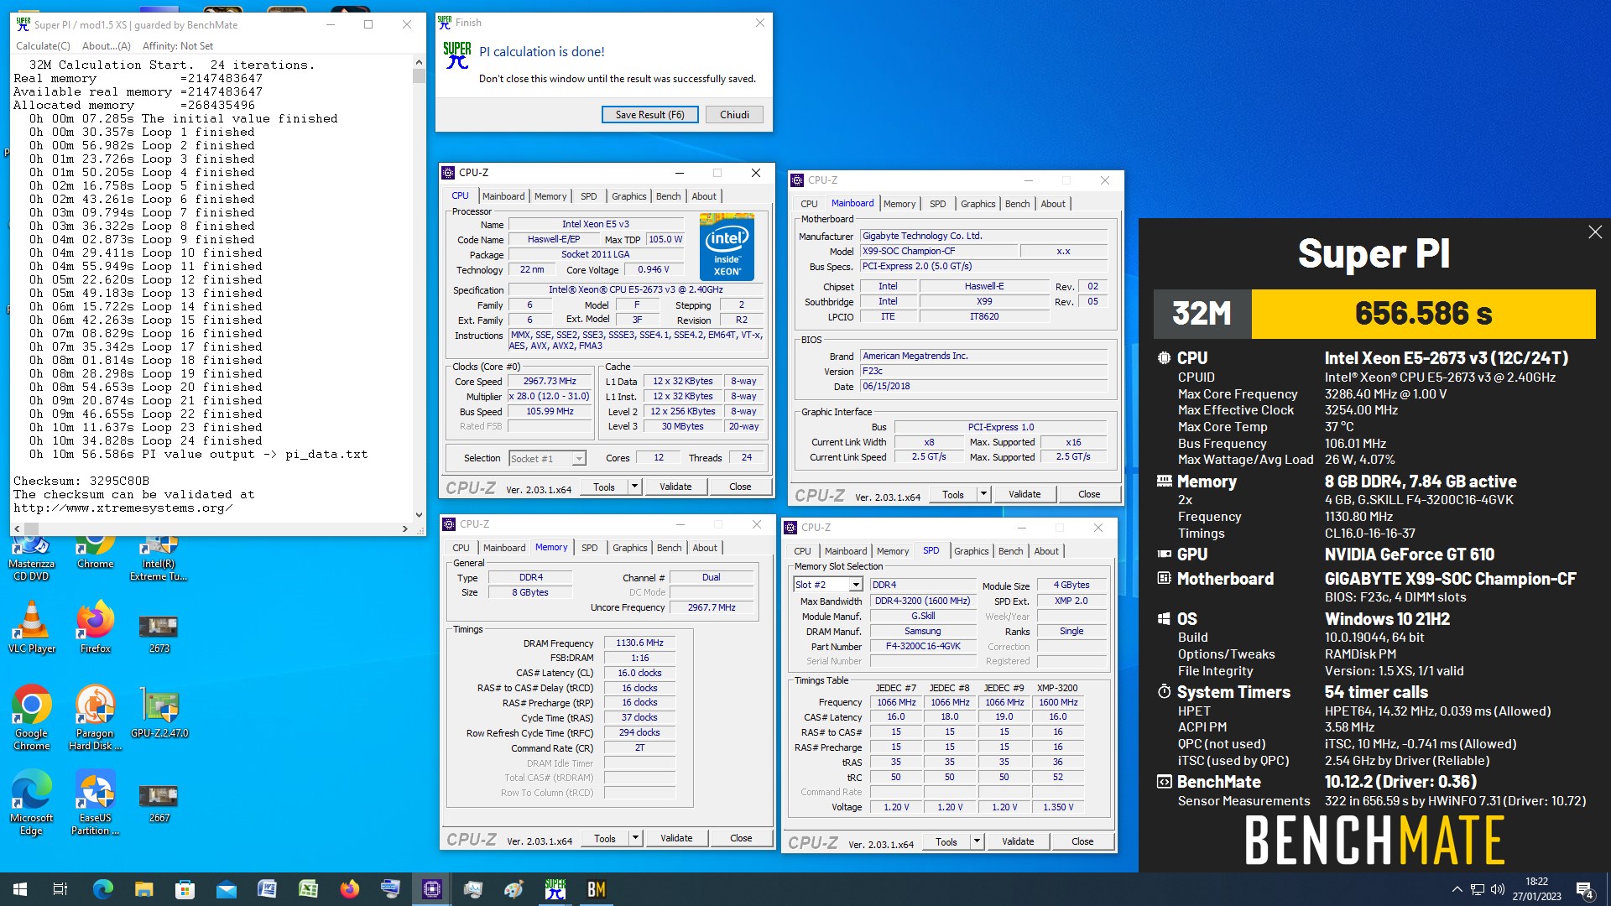1611x906 pixels.
Task: Open Word from the taskbar
Action: click(267, 889)
